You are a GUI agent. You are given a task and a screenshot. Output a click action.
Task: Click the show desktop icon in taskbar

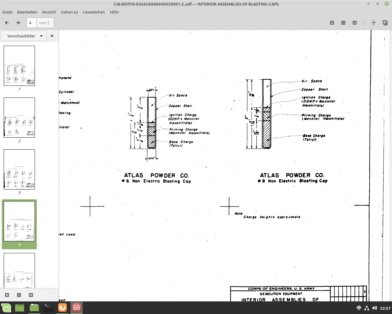(x=20, y=308)
